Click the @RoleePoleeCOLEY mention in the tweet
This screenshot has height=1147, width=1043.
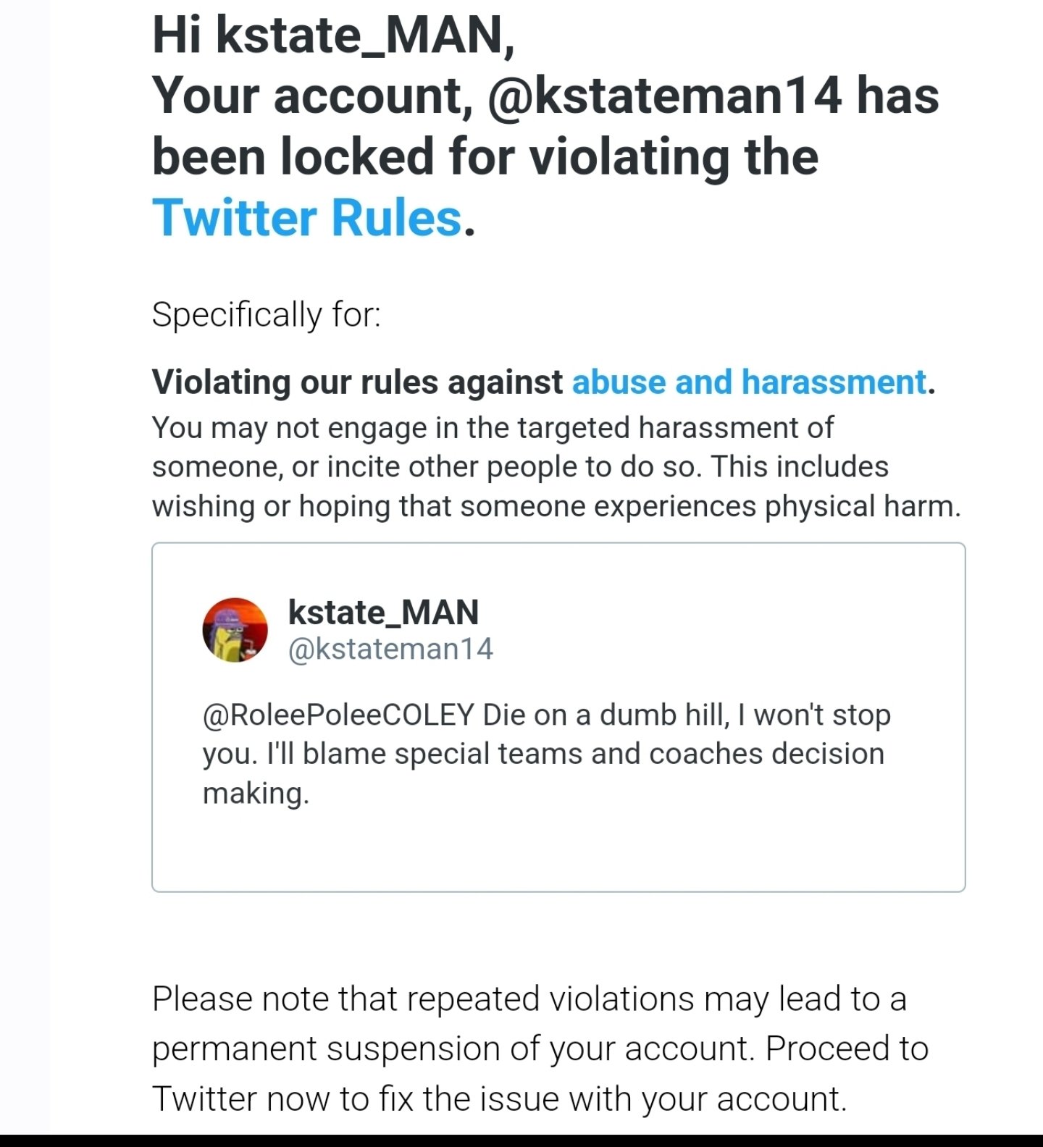(338, 715)
